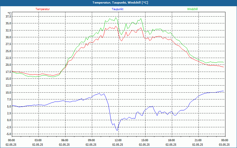Click the '02.05.25' date under '18:00'
Image resolution: width=237 pixels, height=148 pixels.
(171, 144)
